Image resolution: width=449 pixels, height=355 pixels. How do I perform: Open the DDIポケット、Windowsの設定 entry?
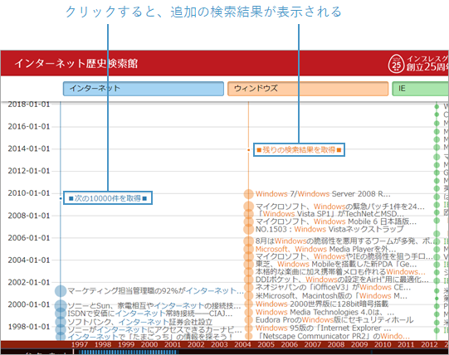pos(342,280)
